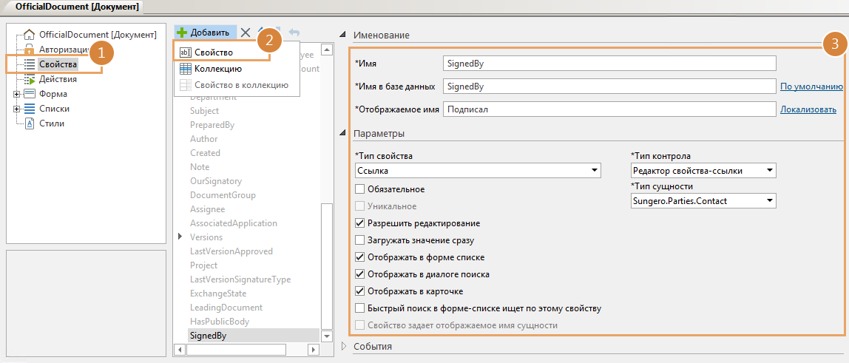Click the Авторизация lock icon
849x363 pixels.
coord(30,50)
